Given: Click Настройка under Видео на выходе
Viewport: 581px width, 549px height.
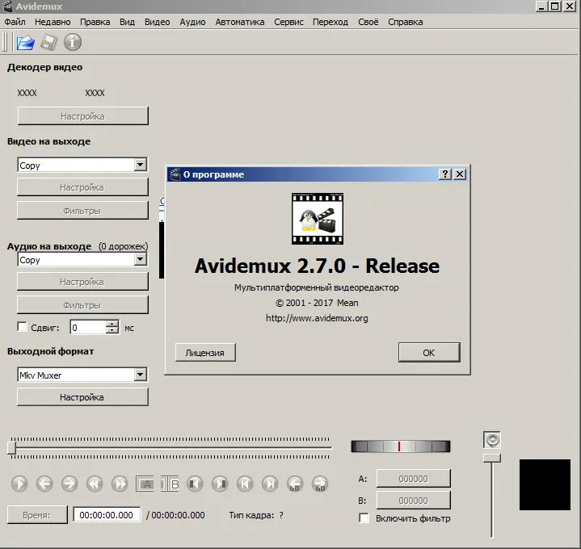Looking at the screenshot, I should coord(82,187).
